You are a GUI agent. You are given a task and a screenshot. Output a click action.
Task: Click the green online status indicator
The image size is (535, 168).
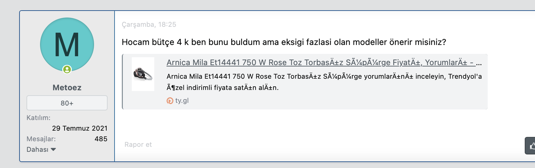click(x=67, y=69)
